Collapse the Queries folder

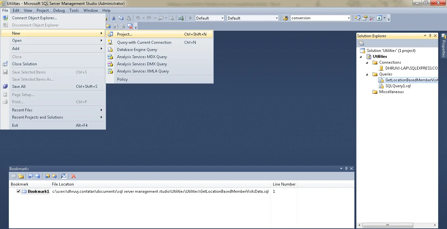coord(367,74)
